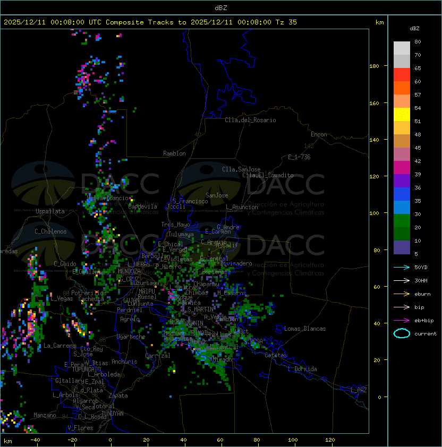Pick the light grey top swatch below 80

click(402, 48)
